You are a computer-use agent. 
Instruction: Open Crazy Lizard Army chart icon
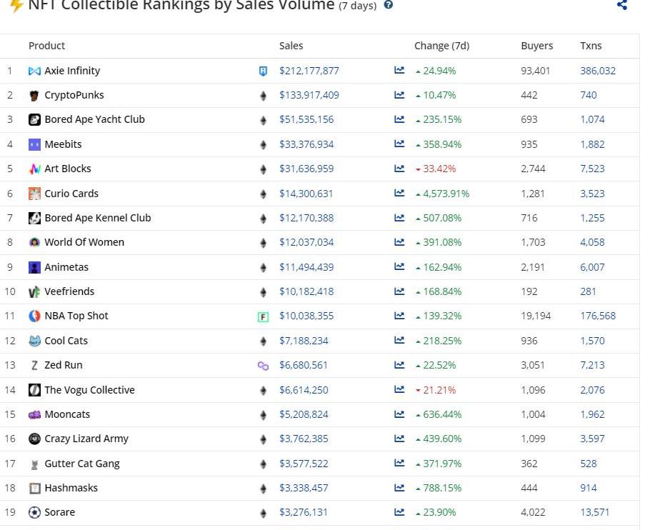(x=399, y=439)
